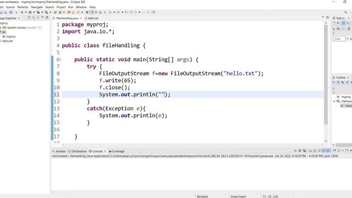This screenshot has width=352, height=198.
Task: Toggle Hide Static Members in the Outline toolbar
Action: tap(347, 82)
